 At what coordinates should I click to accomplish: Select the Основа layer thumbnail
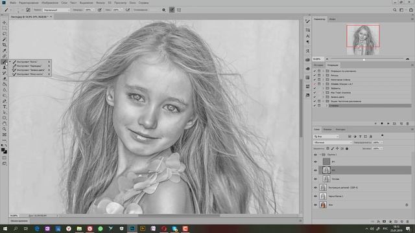(326, 179)
